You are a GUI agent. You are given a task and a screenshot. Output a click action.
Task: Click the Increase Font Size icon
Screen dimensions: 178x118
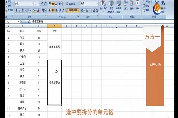[42, 4]
